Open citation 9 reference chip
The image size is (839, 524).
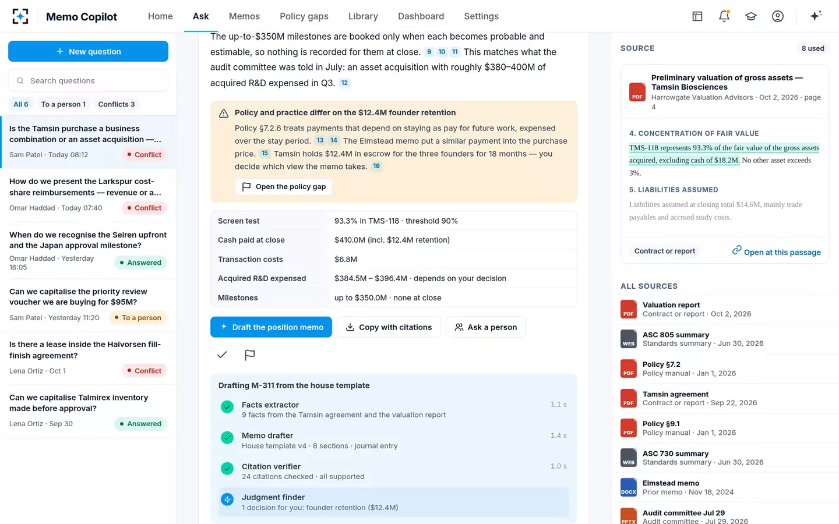click(x=429, y=52)
